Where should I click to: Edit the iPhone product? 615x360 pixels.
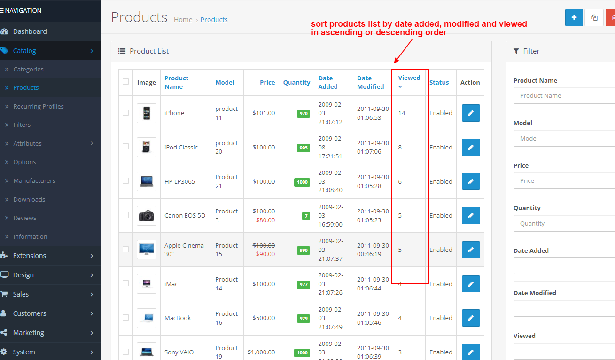pos(471,113)
